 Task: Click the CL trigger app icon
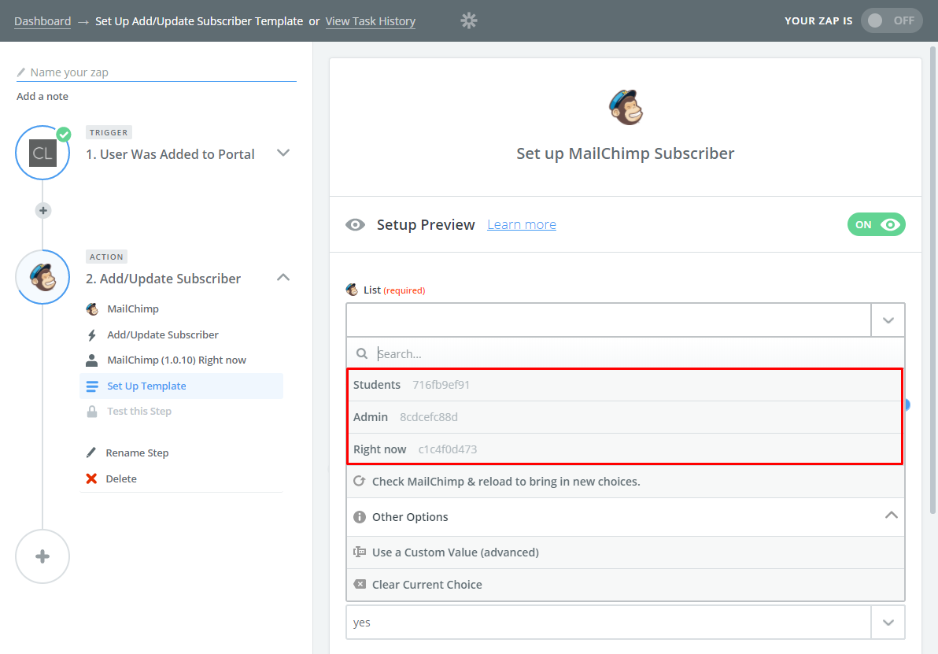tap(42, 153)
